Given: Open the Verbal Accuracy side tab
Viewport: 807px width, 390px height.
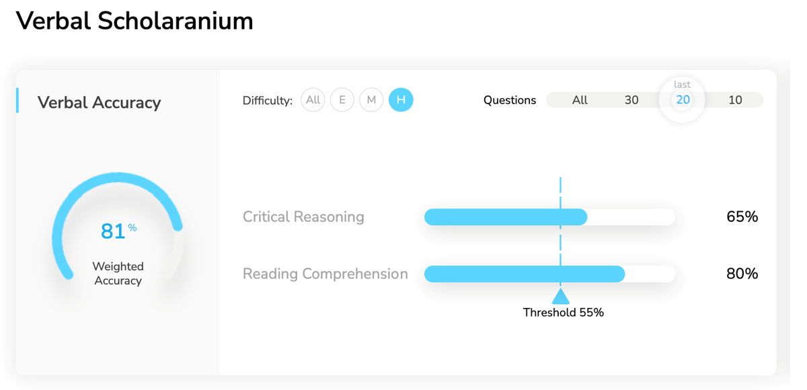Looking at the screenshot, I should point(100,102).
